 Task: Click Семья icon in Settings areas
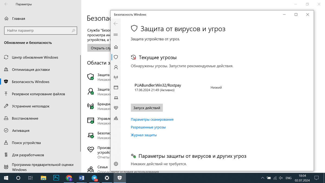90,169
